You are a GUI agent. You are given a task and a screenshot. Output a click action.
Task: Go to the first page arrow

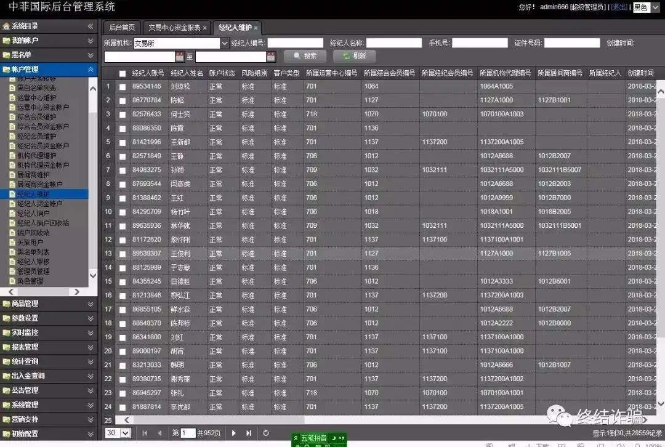(x=145, y=433)
